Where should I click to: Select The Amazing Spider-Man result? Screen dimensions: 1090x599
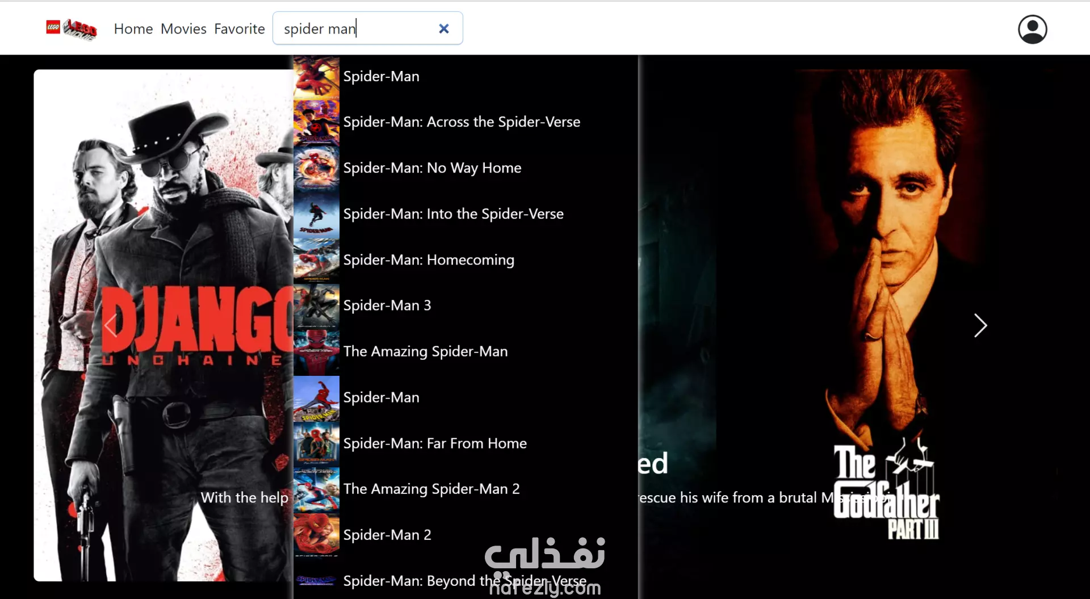466,351
